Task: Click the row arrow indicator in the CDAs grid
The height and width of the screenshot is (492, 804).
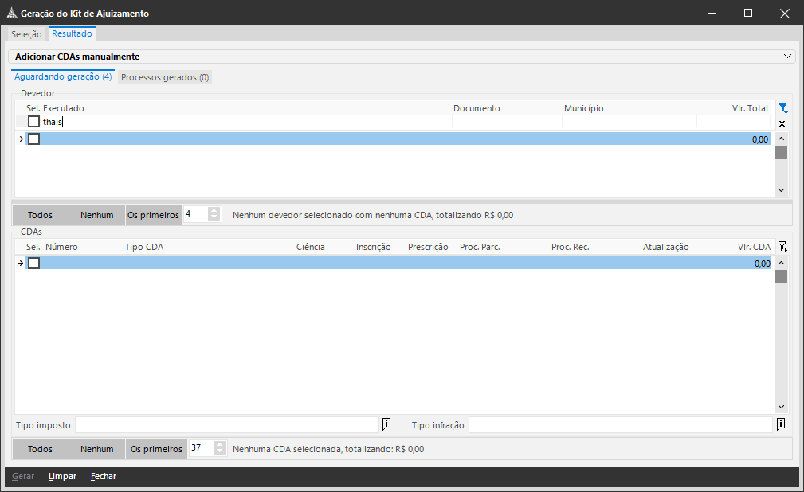Action: coord(20,263)
